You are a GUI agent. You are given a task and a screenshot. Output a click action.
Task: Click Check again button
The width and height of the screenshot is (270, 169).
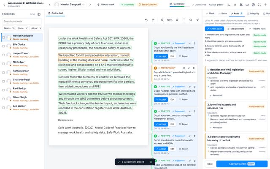214,29
